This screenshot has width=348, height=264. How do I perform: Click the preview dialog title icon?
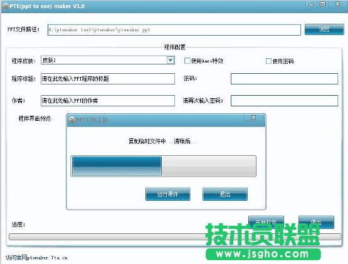(71, 119)
